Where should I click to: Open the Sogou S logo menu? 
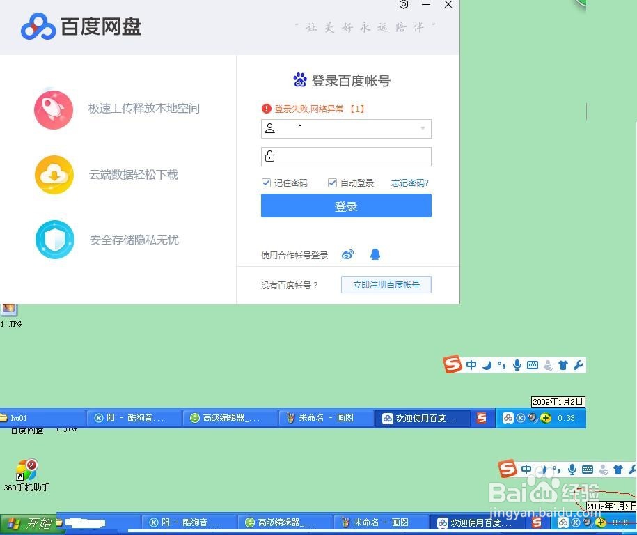coord(453,364)
